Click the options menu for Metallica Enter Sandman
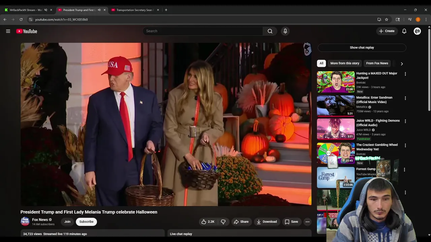431x242 pixels. 405,98
